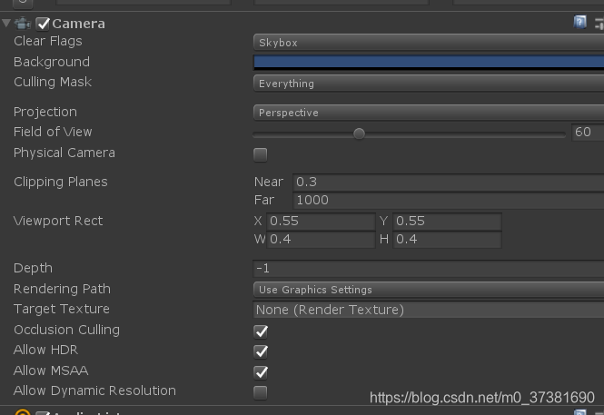Image resolution: width=604 pixels, height=415 pixels.
Task: Click the Culling Mask label
Action: [x=53, y=82]
